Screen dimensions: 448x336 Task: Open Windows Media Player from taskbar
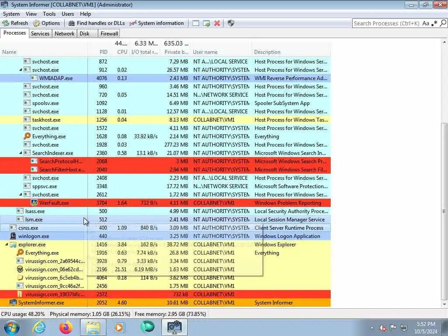(x=119, y=327)
